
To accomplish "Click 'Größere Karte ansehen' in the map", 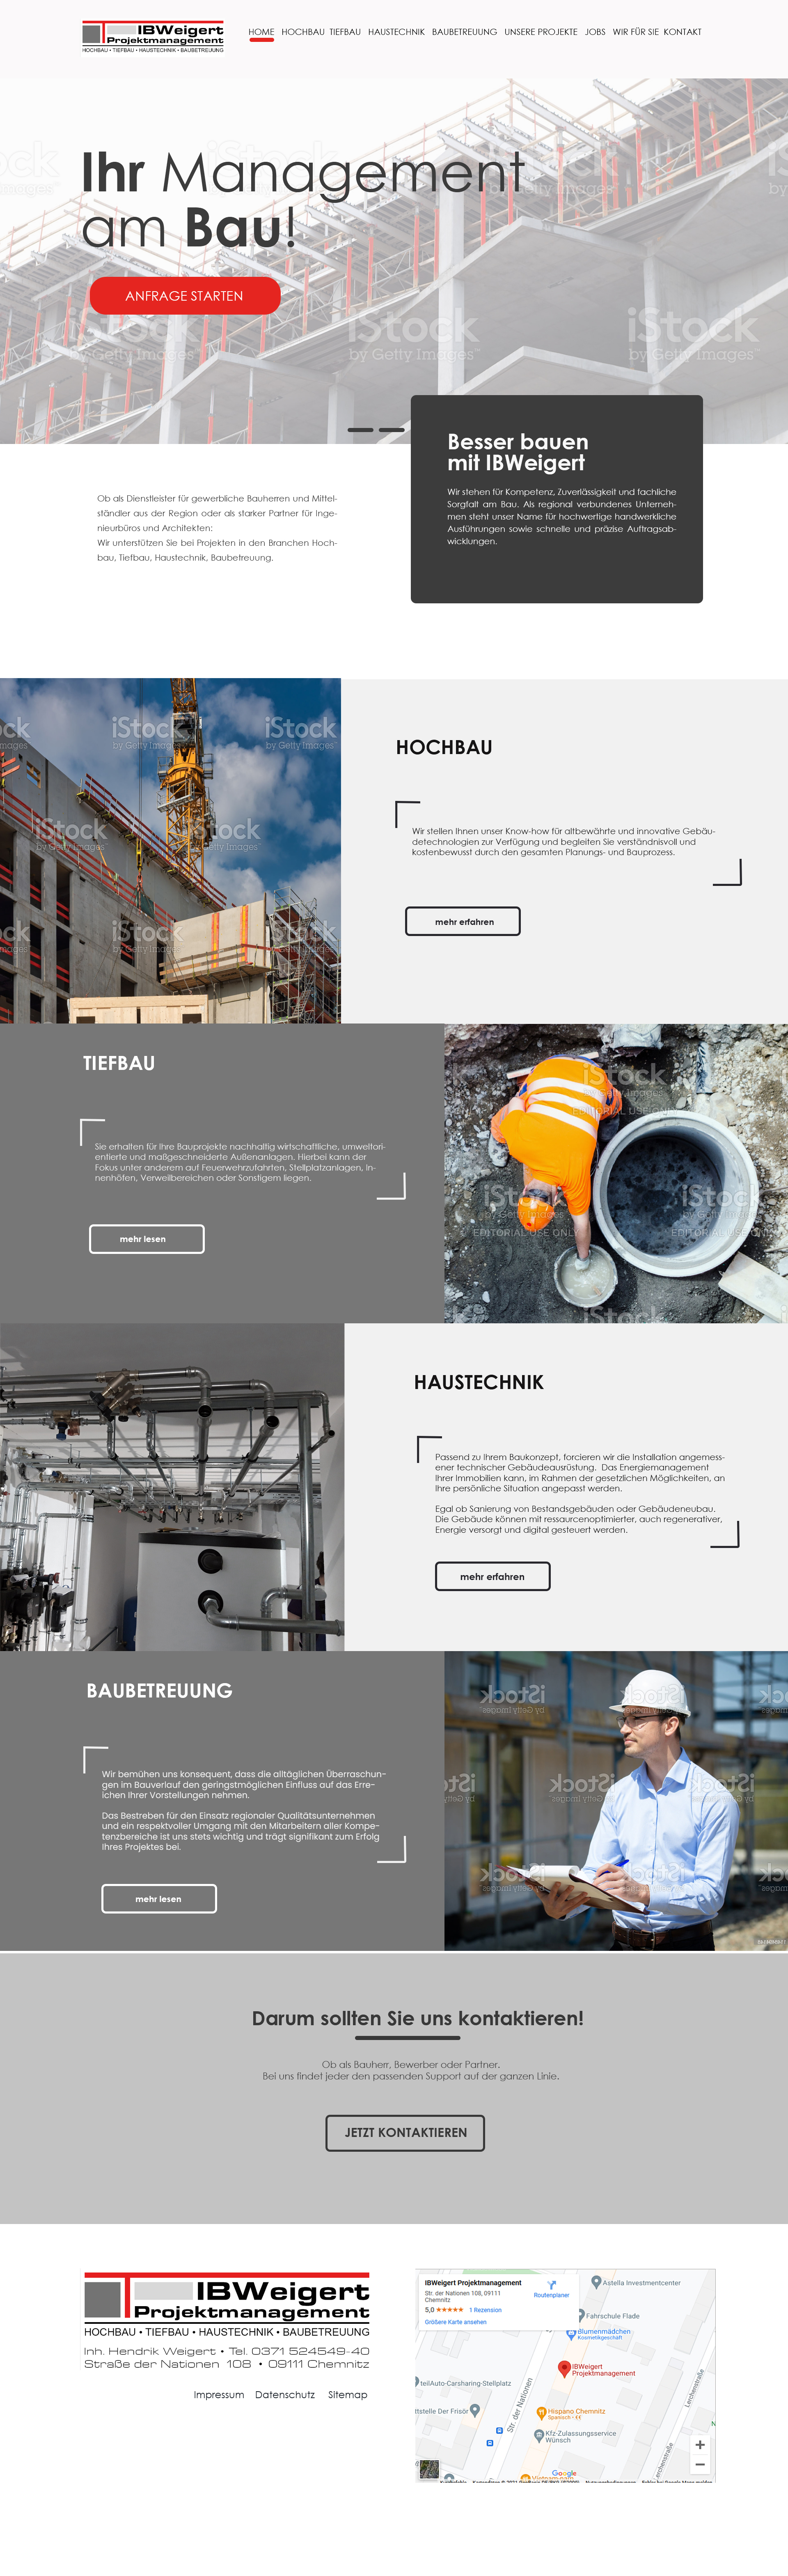I will (x=456, y=2322).
